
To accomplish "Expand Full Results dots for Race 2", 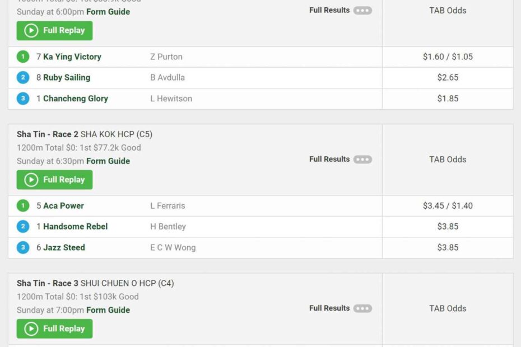I will (x=362, y=159).
